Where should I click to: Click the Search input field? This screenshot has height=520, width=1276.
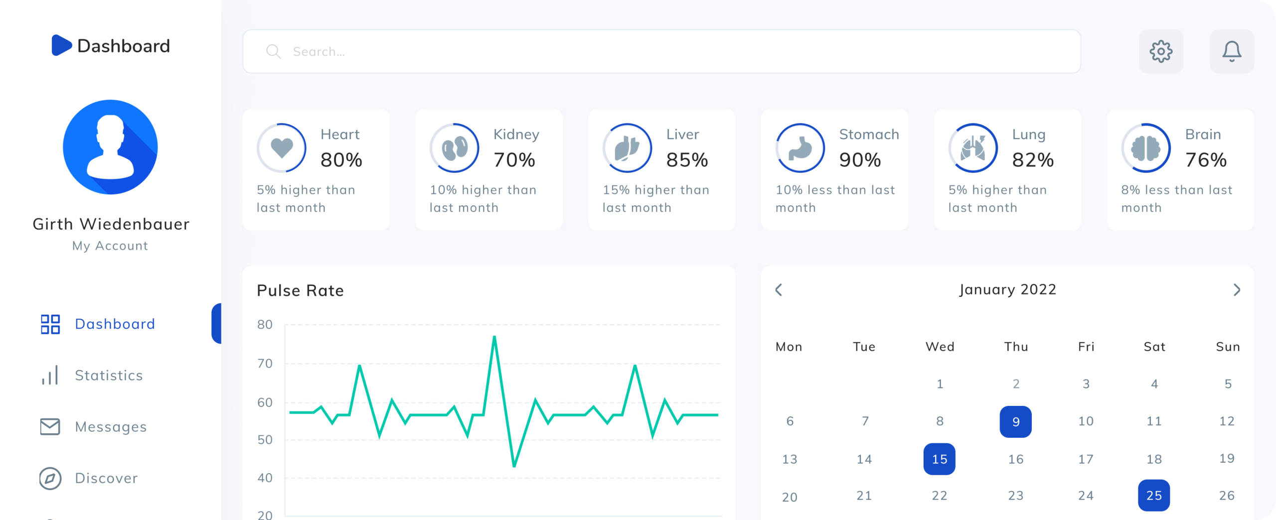pyautogui.click(x=661, y=51)
